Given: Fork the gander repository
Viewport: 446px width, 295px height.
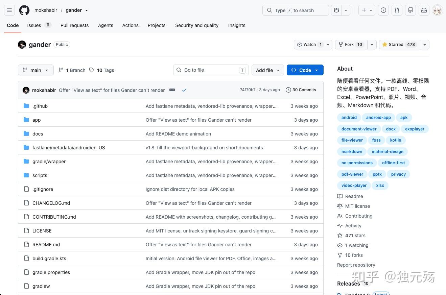Looking at the screenshot, I should tap(351, 45).
